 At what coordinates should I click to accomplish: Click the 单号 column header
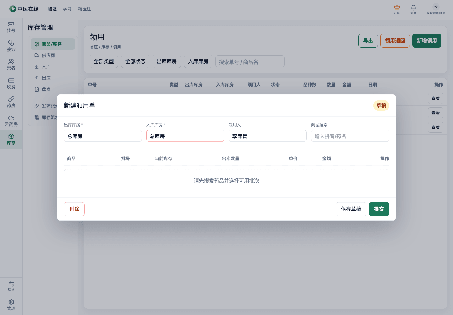pyautogui.click(x=92, y=85)
